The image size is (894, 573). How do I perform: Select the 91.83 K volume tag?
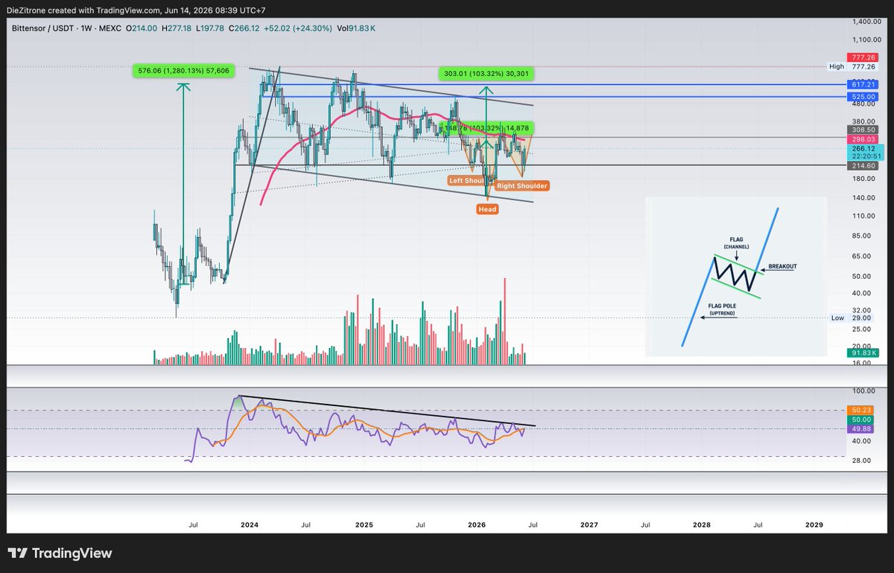click(863, 354)
